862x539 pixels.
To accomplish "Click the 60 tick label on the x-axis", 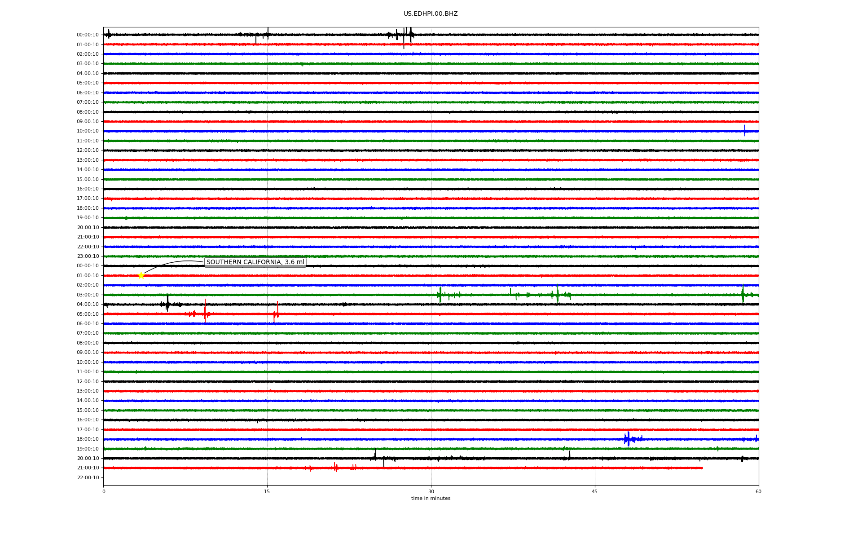I will click(758, 491).
